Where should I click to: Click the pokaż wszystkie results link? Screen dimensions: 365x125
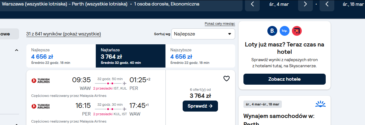[82, 34]
